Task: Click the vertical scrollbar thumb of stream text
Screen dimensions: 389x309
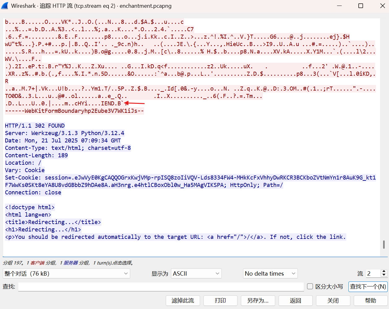Action: pos(384,244)
